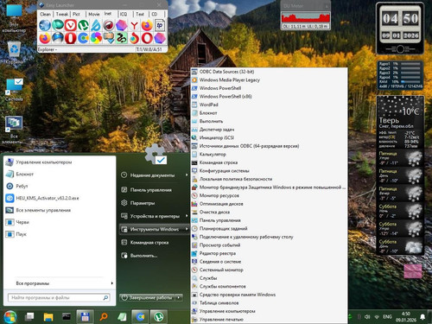Click the search magnifier in Start search box
432x324 pixels.
pos(105,297)
